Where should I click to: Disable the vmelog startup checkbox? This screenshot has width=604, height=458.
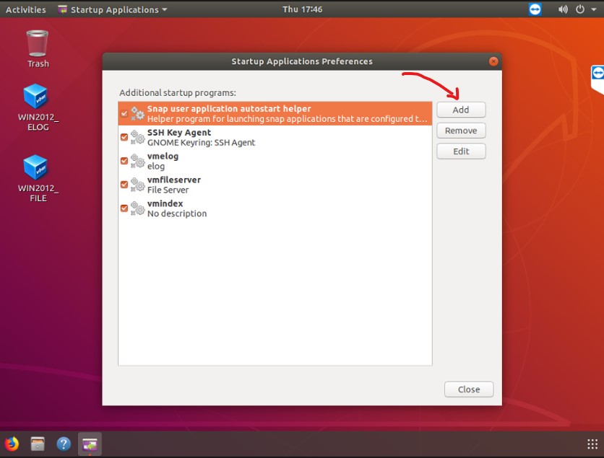124,161
